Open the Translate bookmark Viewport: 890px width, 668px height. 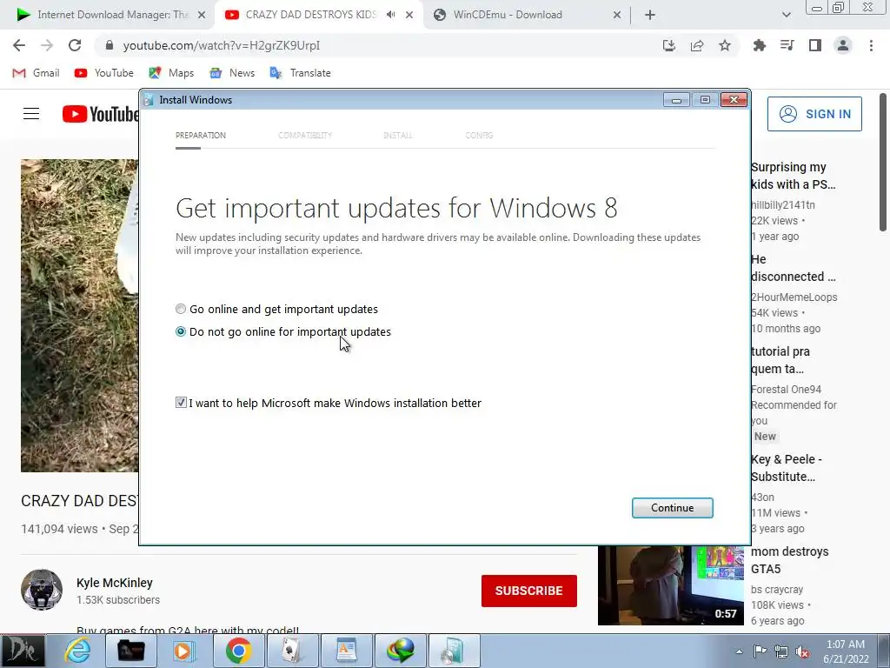point(300,73)
